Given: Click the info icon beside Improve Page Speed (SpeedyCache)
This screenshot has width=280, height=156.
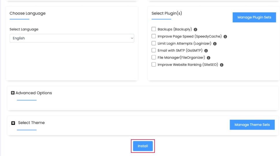Looking at the screenshot, I should [225, 37].
